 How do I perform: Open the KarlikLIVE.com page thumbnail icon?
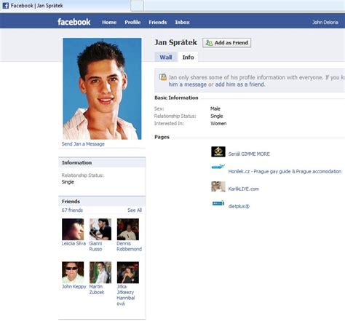[218, 186]
